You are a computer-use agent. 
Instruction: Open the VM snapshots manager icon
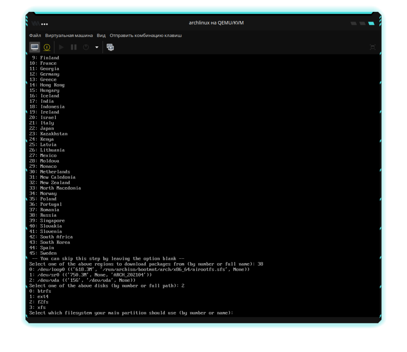pyautogui.click(x=110, y=47)
